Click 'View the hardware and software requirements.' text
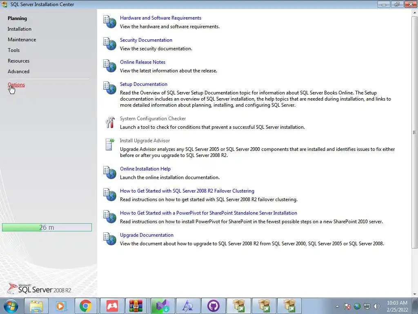The image size is (418, 314). [x=170, y=27]
